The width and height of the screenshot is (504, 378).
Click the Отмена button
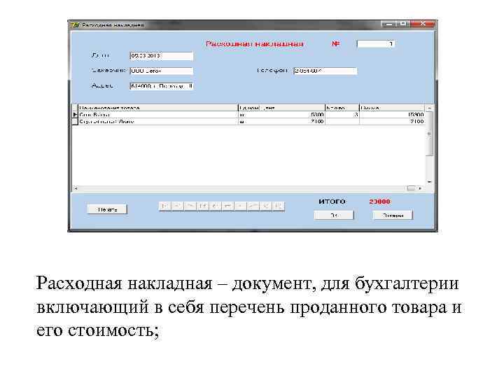point(393,215)
